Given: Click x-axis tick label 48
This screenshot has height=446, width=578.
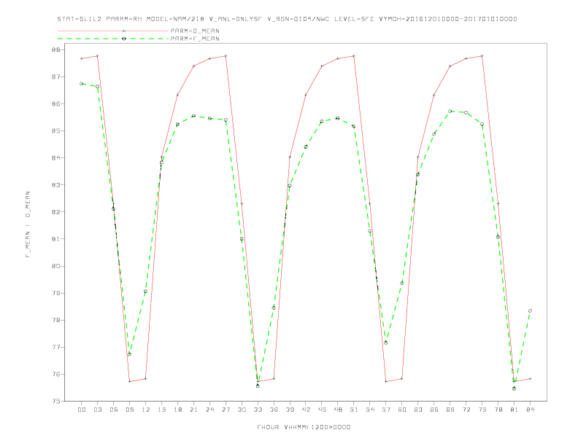Looking at the screenshot, I should coord(338,410).
